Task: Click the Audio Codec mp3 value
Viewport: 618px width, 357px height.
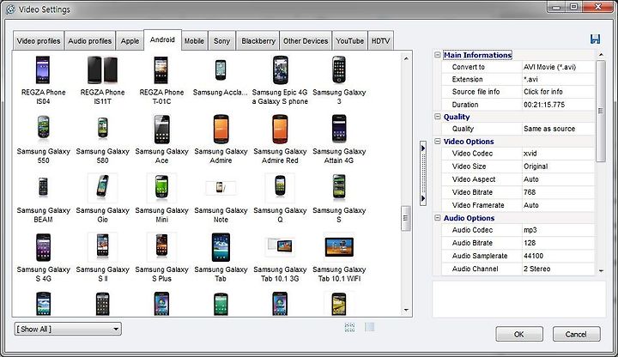Action: coord(558,230)
